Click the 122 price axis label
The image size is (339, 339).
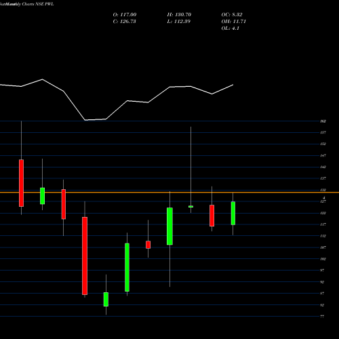click(323, 213)
